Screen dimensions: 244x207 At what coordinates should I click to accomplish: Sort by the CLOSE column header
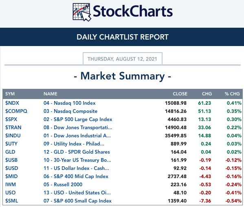coord(180,94)
